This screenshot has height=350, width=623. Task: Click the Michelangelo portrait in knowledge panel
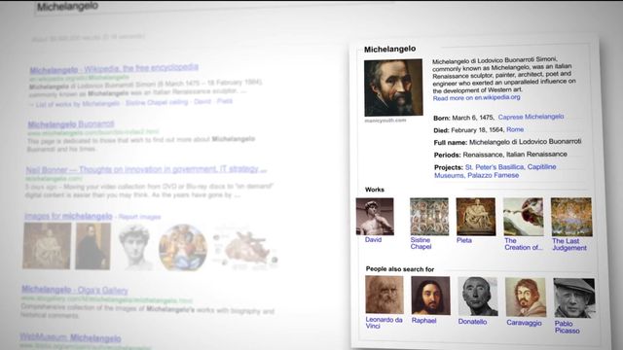(x=393, y=87)
